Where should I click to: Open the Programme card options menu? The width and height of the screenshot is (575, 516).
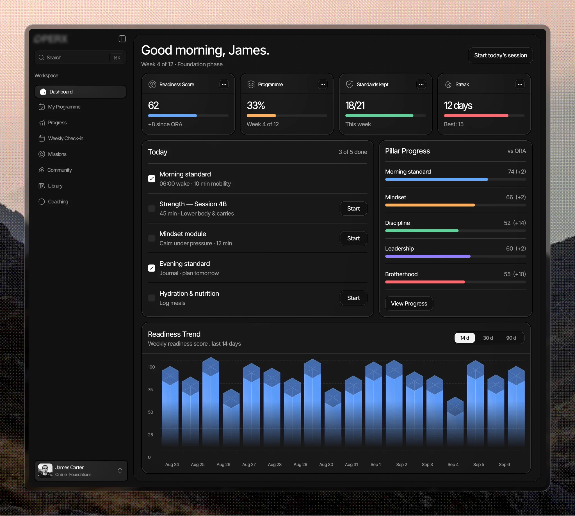323,85
